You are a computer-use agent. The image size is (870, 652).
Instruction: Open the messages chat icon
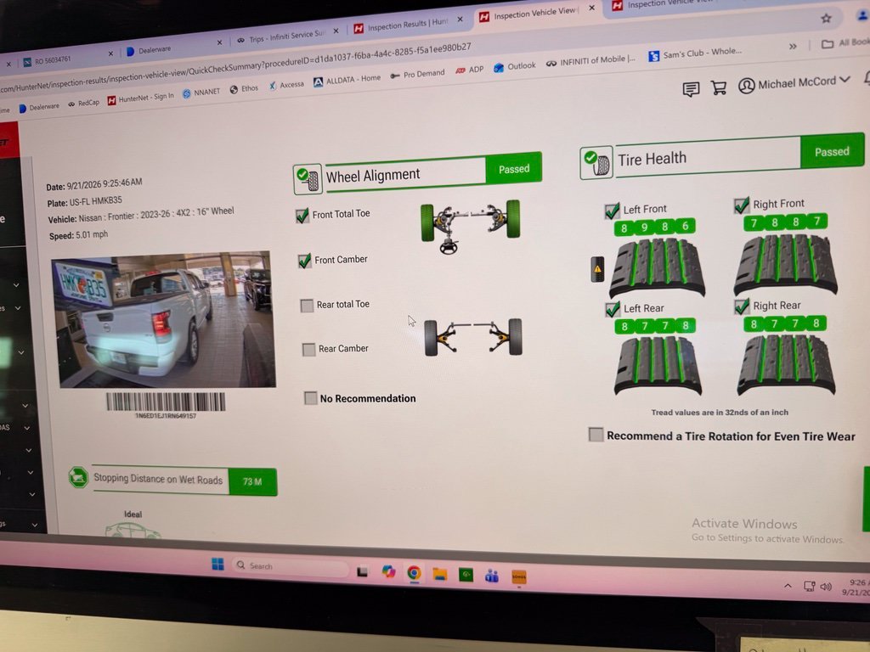pos(691,88)
